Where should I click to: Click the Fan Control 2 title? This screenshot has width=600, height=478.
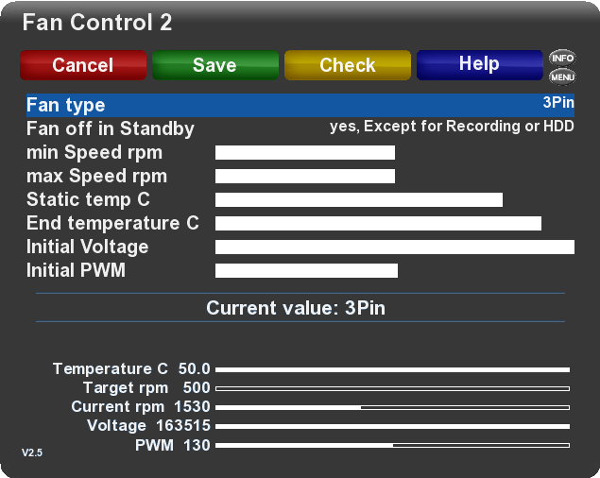pyautogui.click(x=97, y=22)
